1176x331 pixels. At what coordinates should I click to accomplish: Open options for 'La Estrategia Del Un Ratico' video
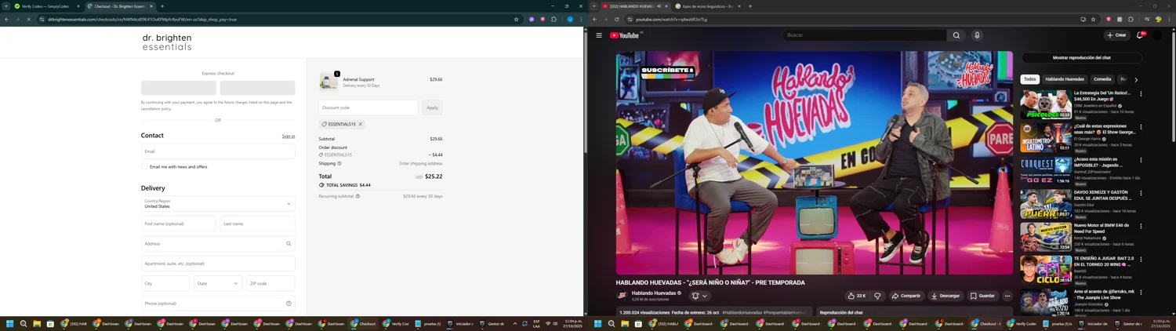tap(1141, 94)
